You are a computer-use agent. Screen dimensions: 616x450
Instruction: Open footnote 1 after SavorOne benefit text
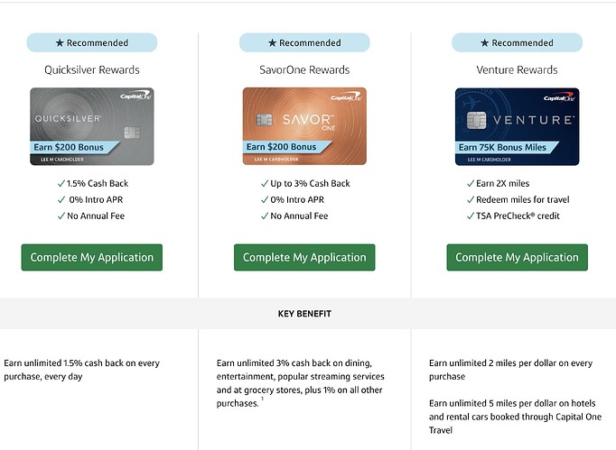coord(263,398)
